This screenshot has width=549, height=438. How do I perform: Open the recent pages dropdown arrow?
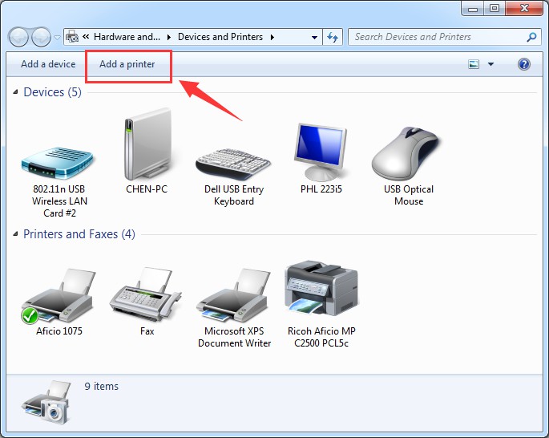(x=57, y=37)
